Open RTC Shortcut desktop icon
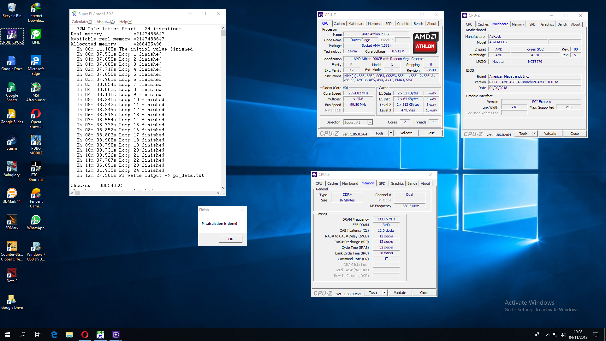The height and width of the screenshot is (341, 606). [36, 171]
